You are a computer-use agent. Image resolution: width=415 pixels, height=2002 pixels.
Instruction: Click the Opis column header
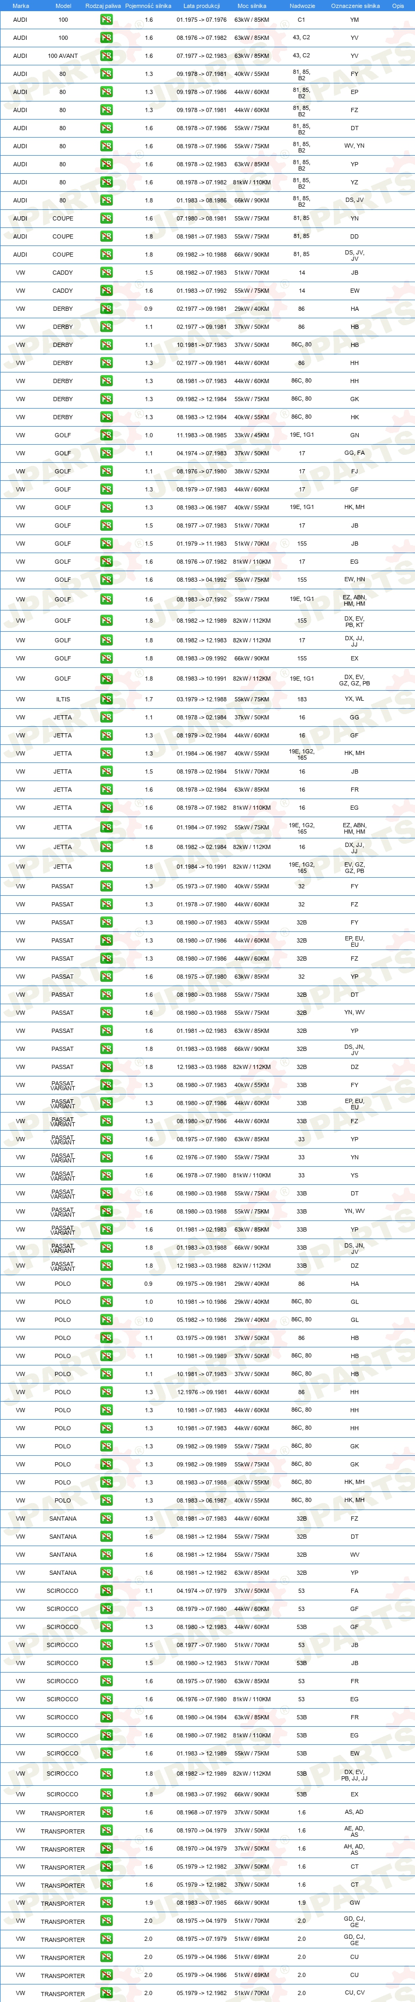click(x=398, y=5)
